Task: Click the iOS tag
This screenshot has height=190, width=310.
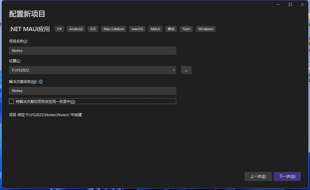Action: [x=93, y=29]
